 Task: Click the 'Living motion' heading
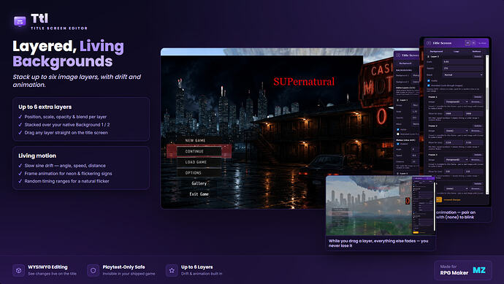[x=37, y=156]
